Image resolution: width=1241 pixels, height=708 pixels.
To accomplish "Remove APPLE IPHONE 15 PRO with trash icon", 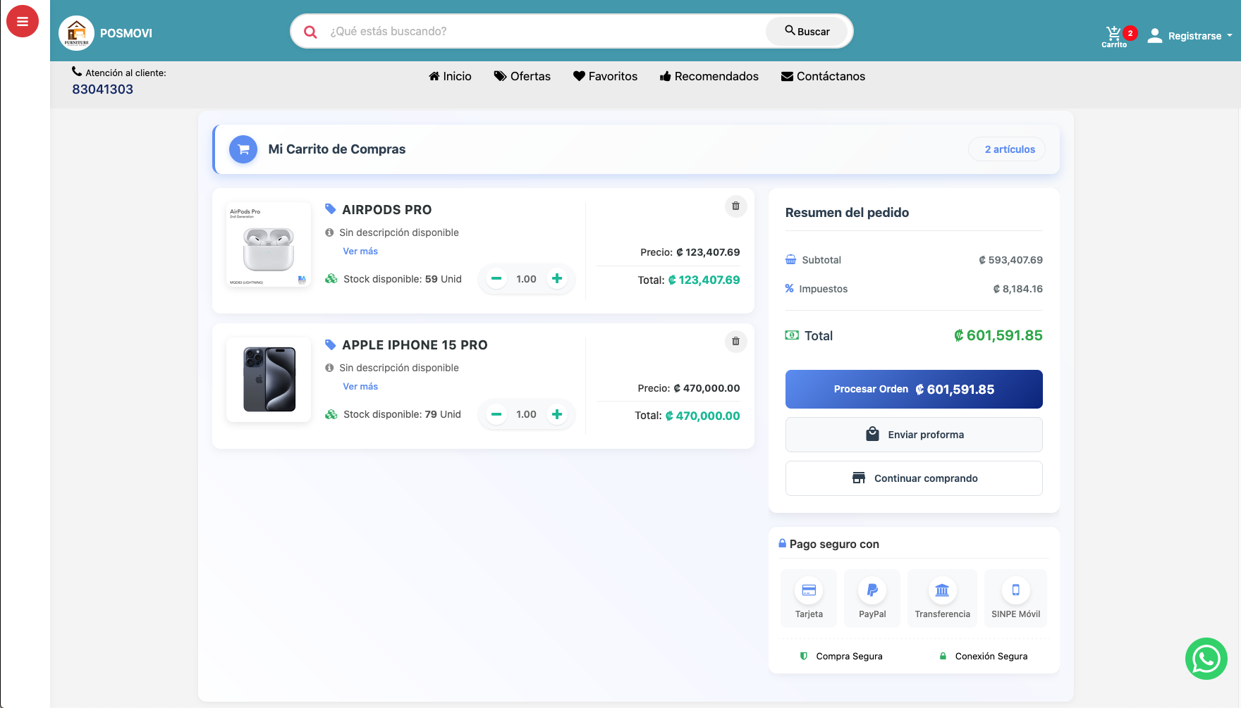I will pyautogui.click(x=735, y=342).
